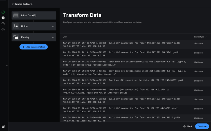This screenshot has width=211, height=131.
Task: Go to step 4 in the sidebar
Action: [x=3, y=30]
